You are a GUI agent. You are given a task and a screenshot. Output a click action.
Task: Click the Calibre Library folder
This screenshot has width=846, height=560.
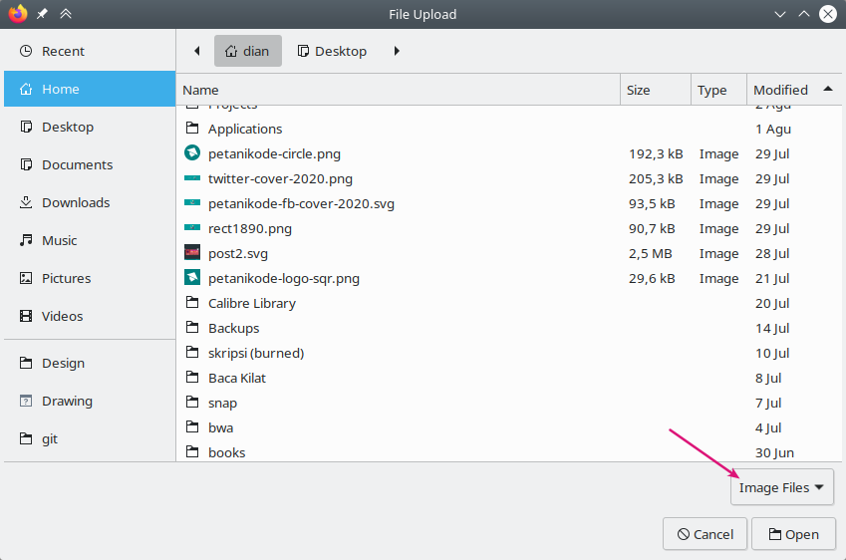[x=251, y=304]
